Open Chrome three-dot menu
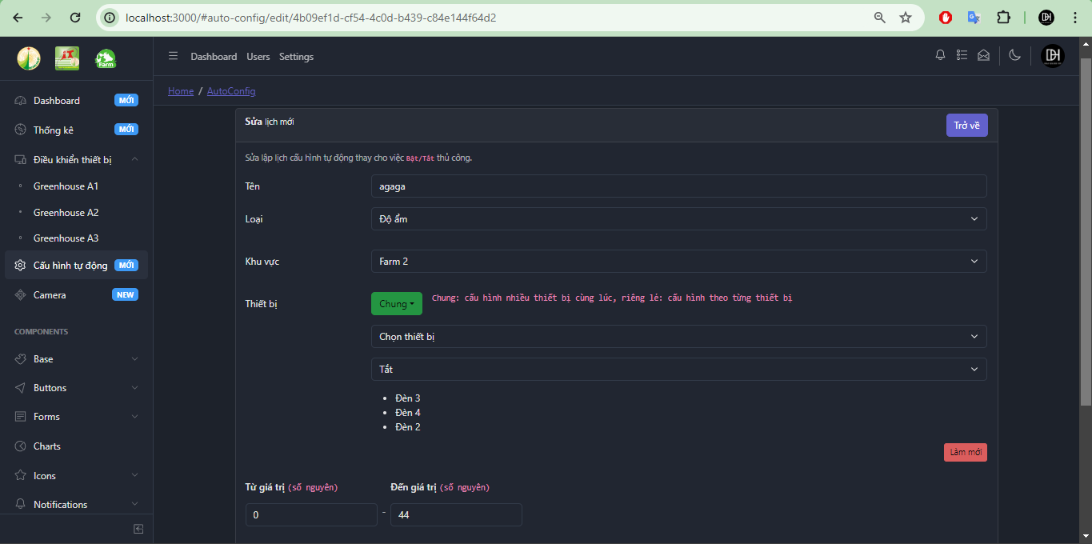 click(1074, 17)
